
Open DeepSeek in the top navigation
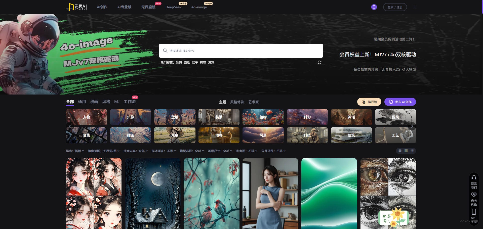click(173, 7)
